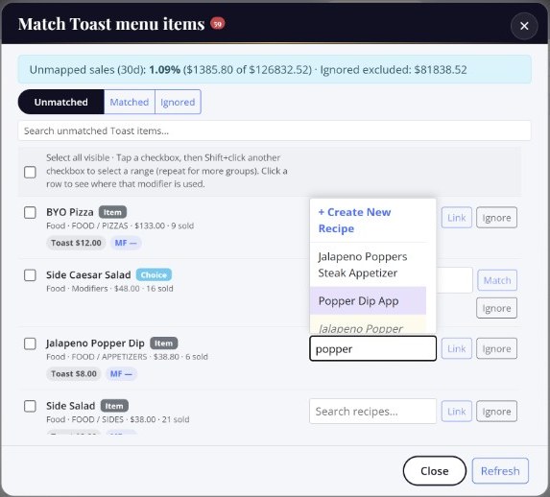Click the Toast $12.00 price chip

(76, 243)
